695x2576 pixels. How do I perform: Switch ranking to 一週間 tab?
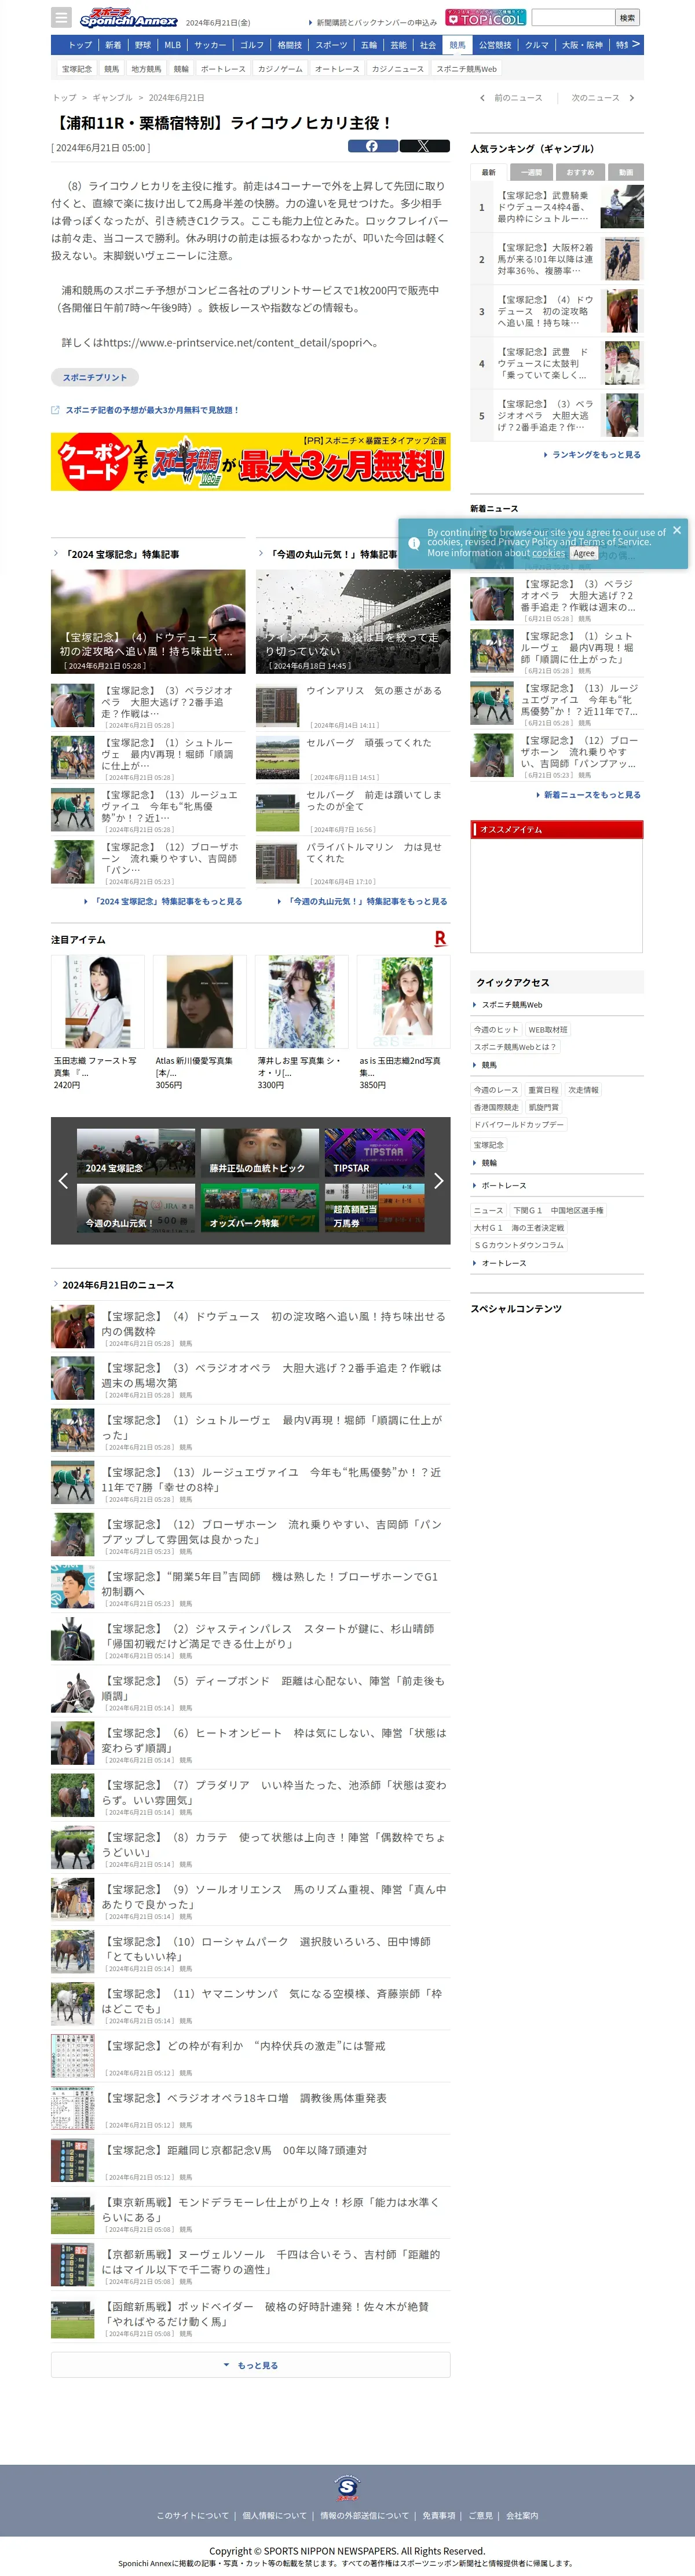pyautogui.click(x=531, y=172)
